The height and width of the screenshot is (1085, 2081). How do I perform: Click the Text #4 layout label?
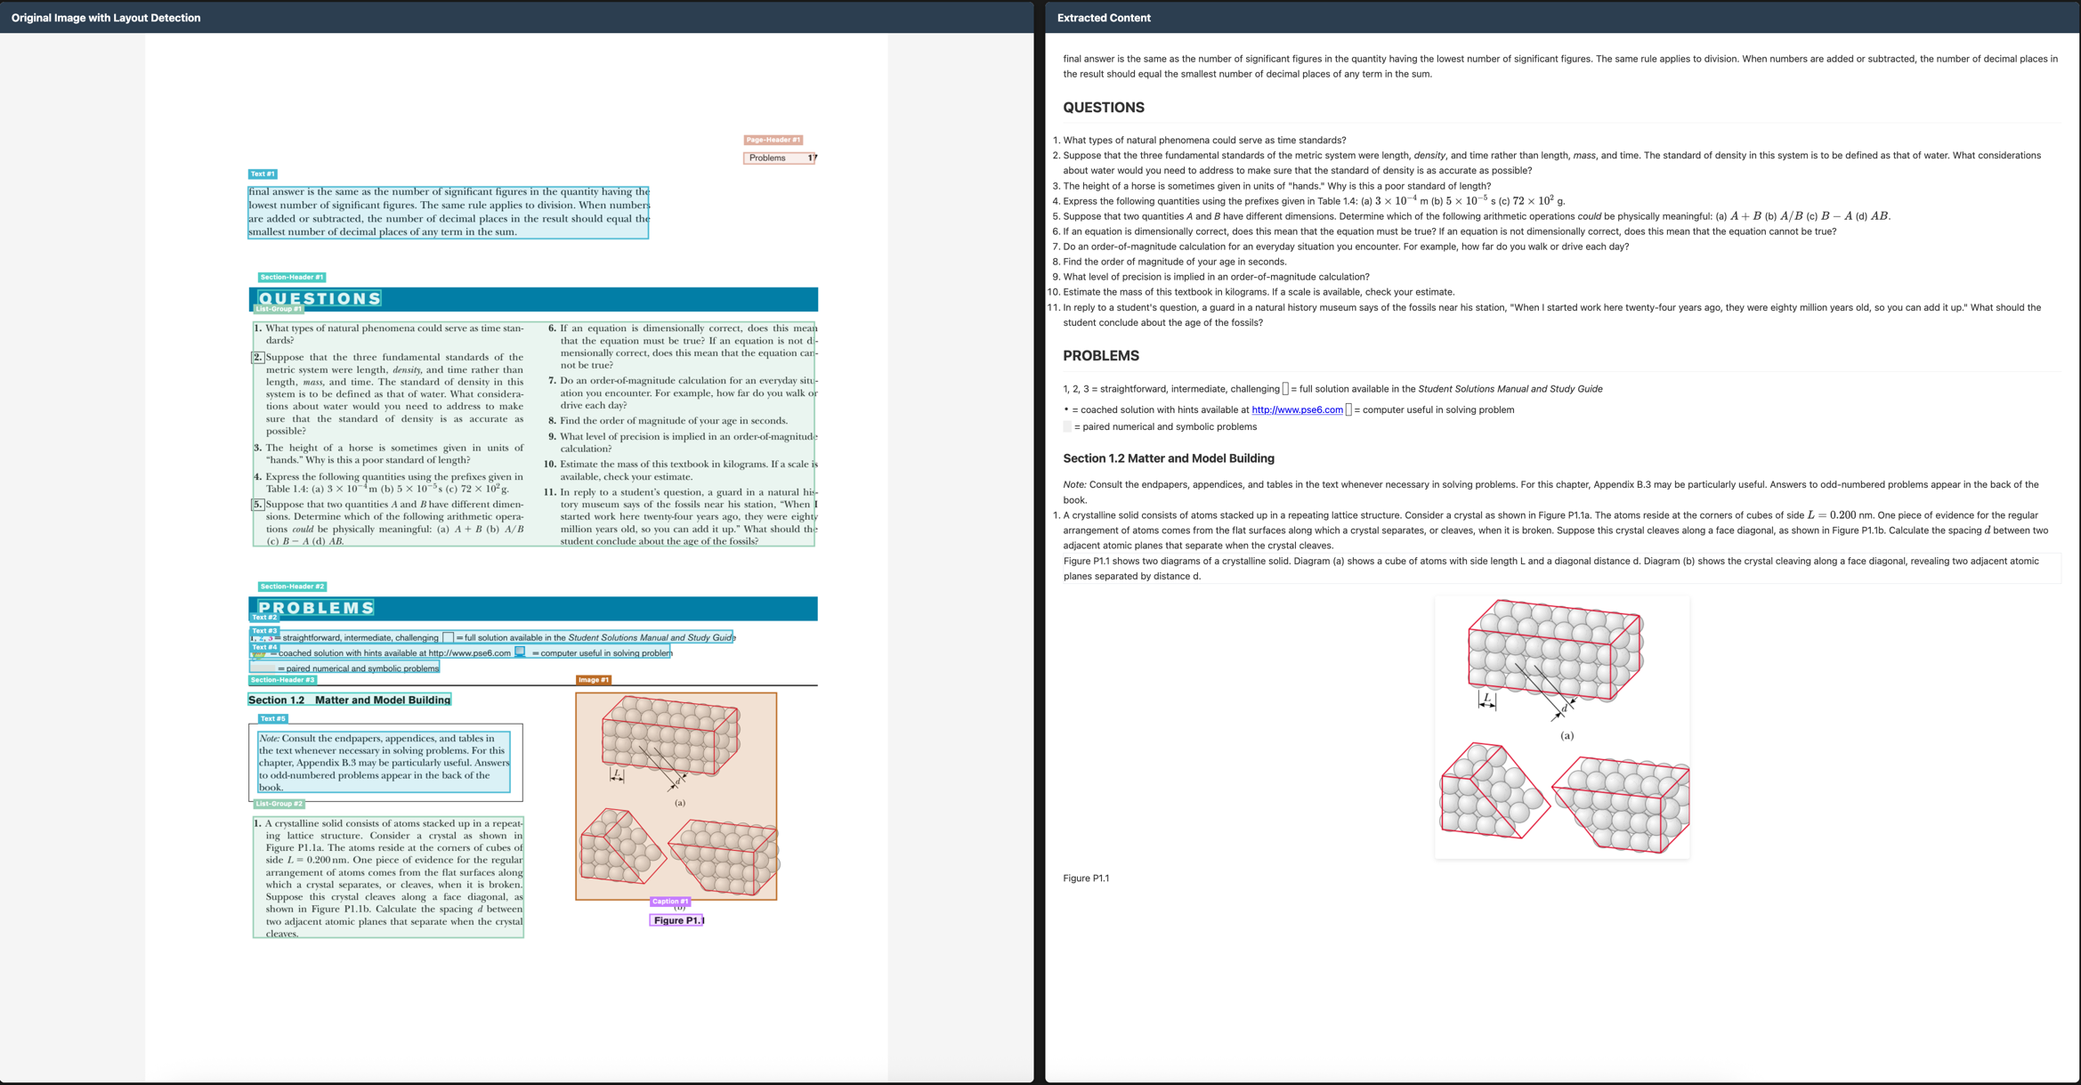click(x=264, y=647)
